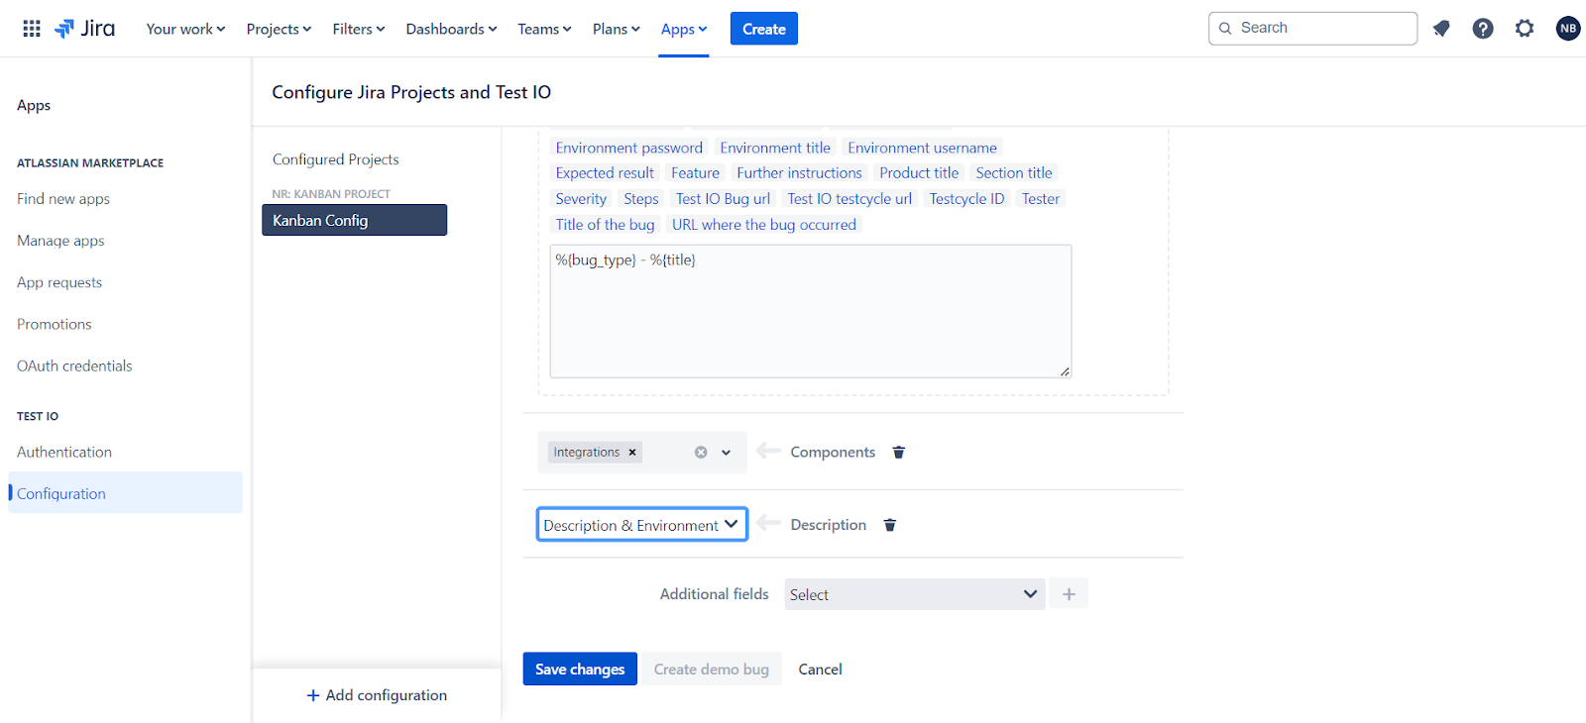The image size is (1586, 723).
Task: Open Manage apps
Action: click(x=60, y=241)
